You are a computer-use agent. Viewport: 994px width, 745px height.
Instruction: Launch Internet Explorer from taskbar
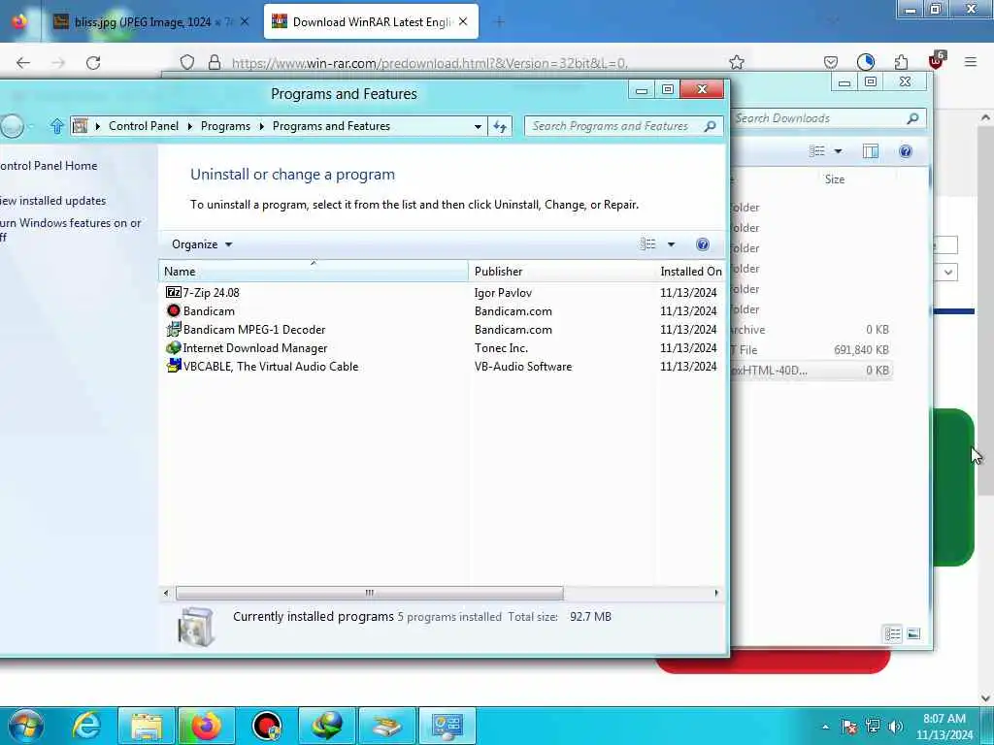(x=86, y=726)
